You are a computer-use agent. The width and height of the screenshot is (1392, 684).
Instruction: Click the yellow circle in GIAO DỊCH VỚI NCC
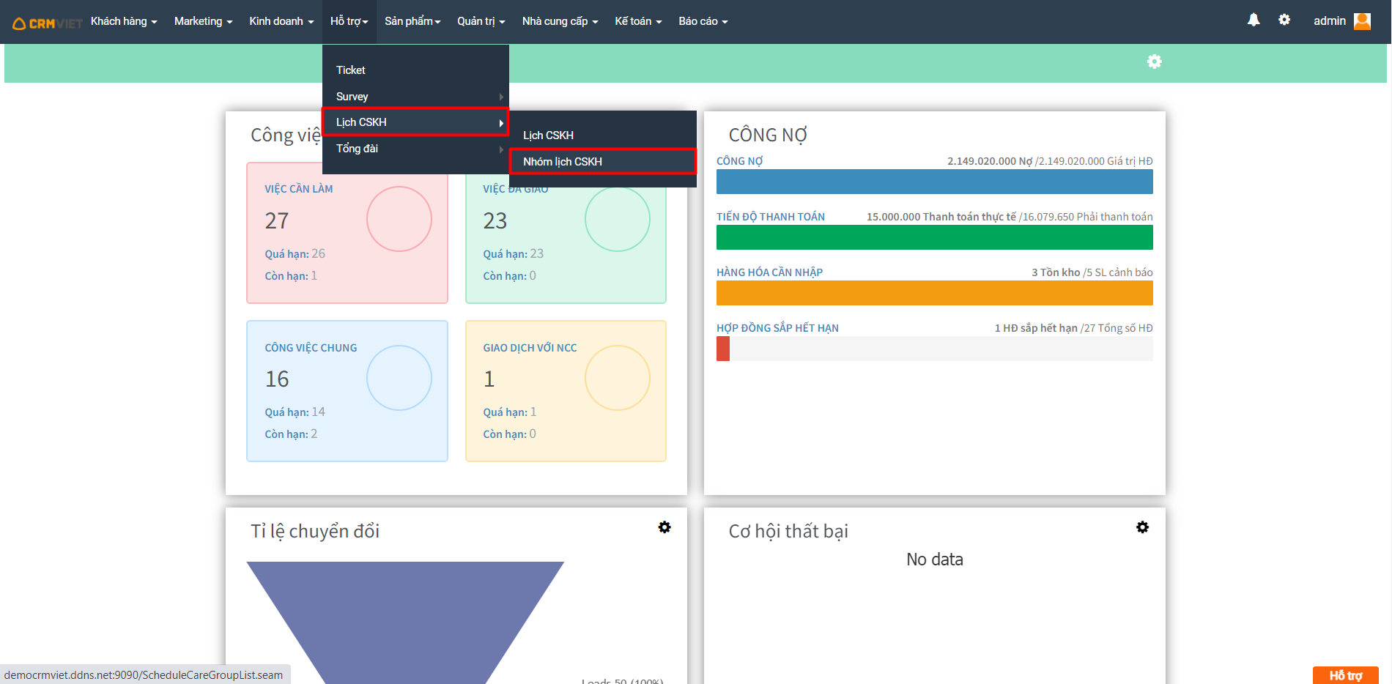618,378
